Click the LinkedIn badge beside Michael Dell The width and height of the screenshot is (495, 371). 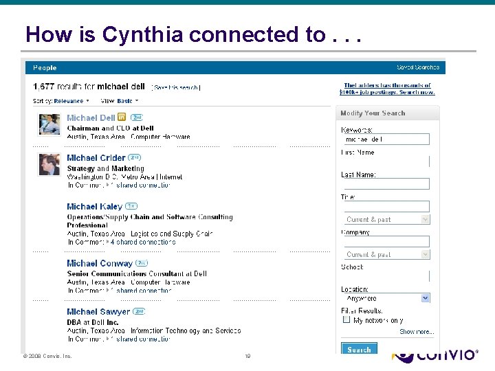(122, 117)
